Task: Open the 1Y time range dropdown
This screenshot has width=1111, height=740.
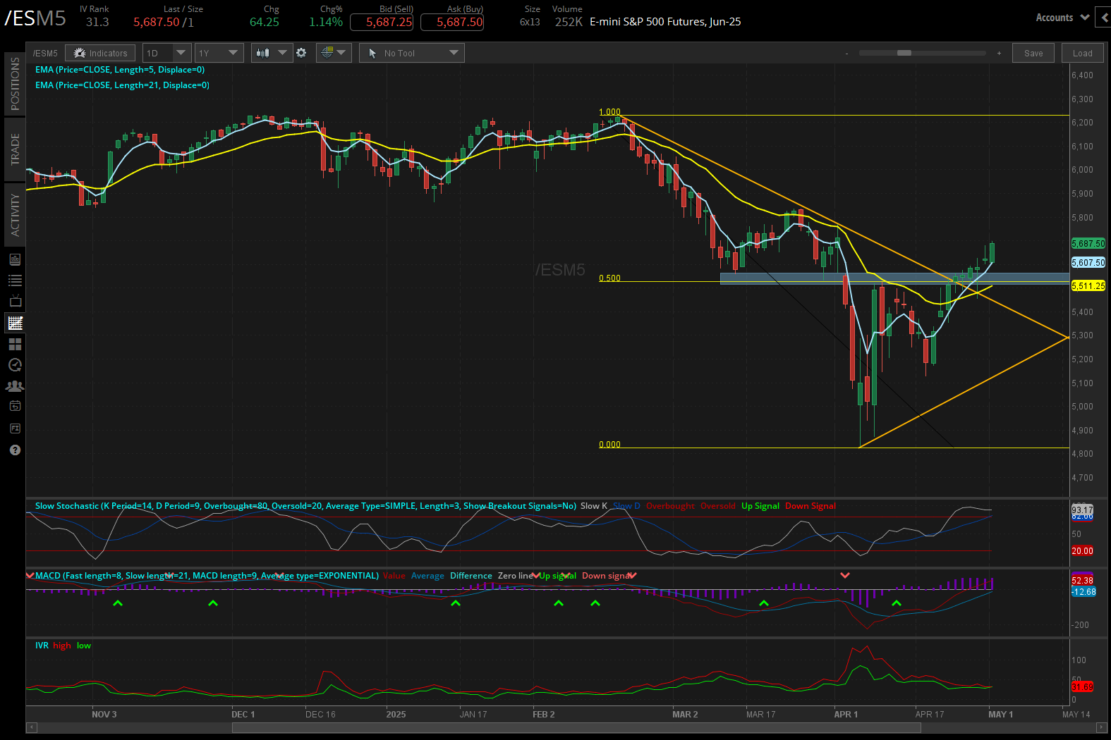Action: coord(219,53)
